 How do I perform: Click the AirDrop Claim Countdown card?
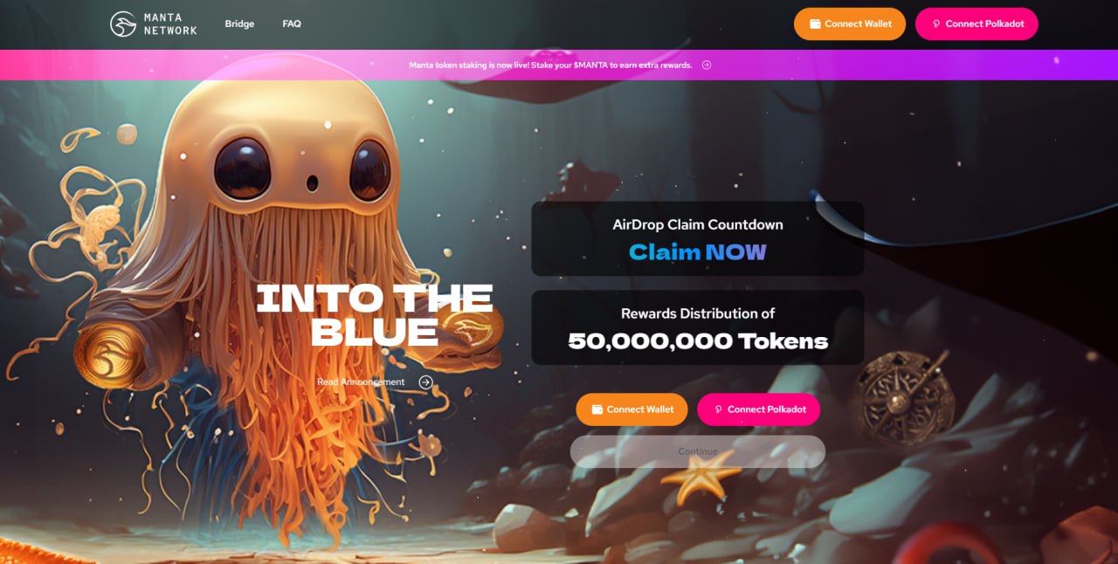click(x=698, y=238)
